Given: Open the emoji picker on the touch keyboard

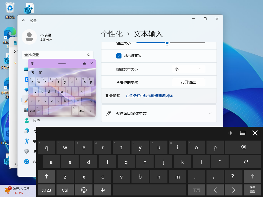Looking at the screenshot, I should tap(84, 190).
